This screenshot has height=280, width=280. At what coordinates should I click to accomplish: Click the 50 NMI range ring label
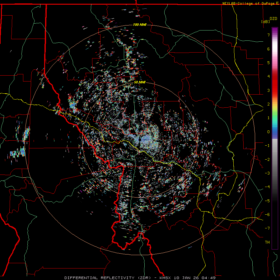(140, 82)
